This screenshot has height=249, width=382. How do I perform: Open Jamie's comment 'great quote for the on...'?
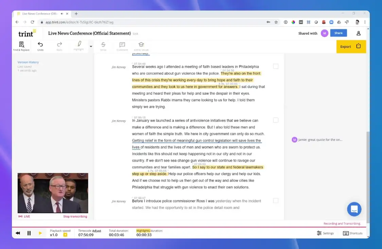317,140
